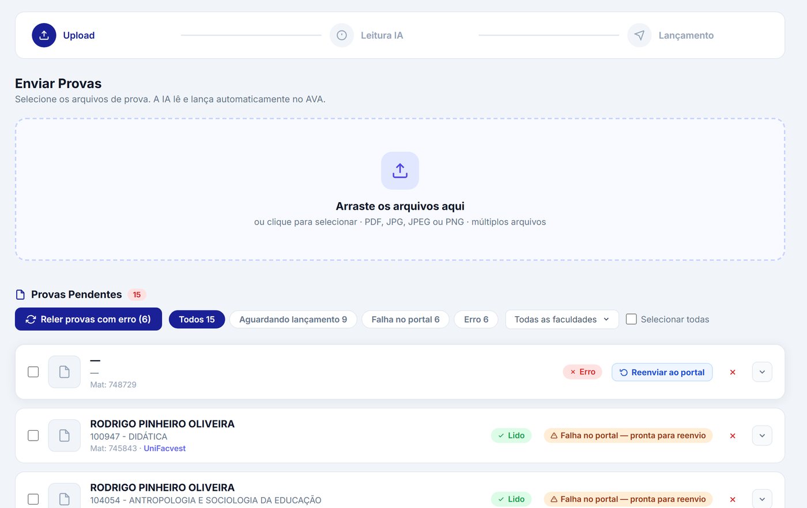Show only the Erro 6 filter
807x508 pixels.
tap(476, 319)
